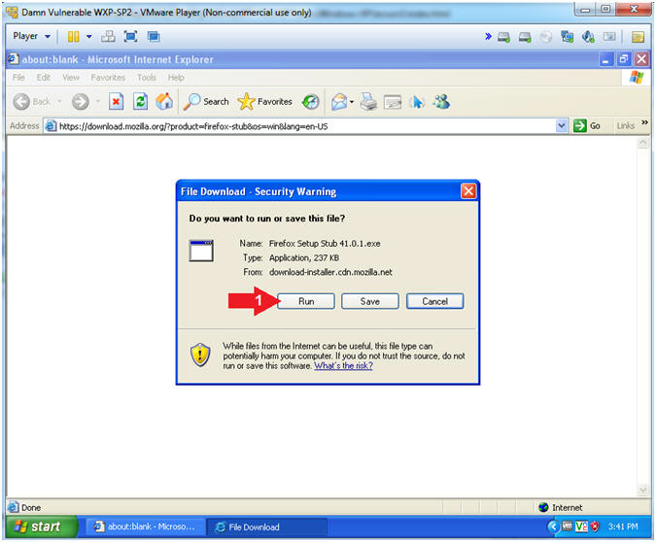The image size is (656, 542).
Task: Click the red security shield tray icon
Action: 594,526
